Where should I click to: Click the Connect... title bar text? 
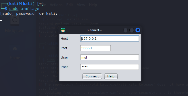[95, 30]
